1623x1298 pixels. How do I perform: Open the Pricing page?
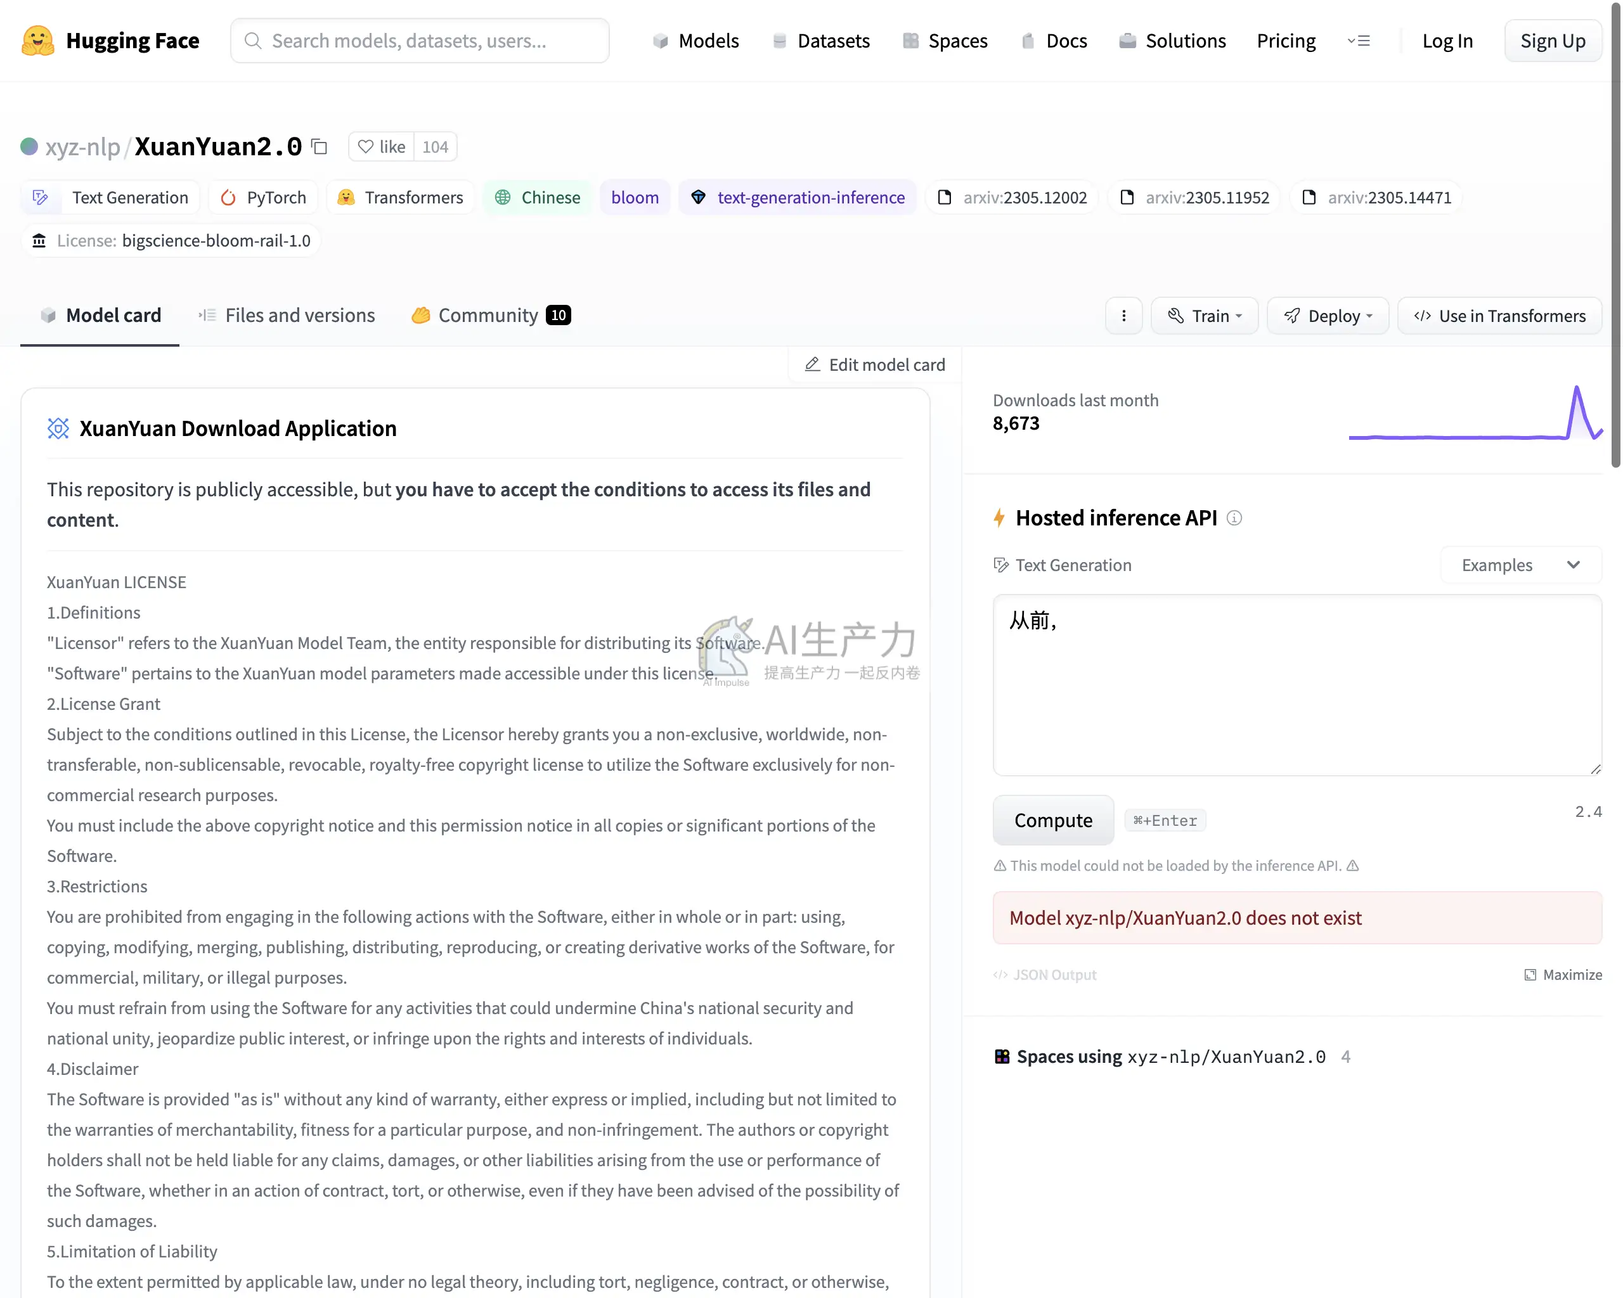coord(1286,41)
